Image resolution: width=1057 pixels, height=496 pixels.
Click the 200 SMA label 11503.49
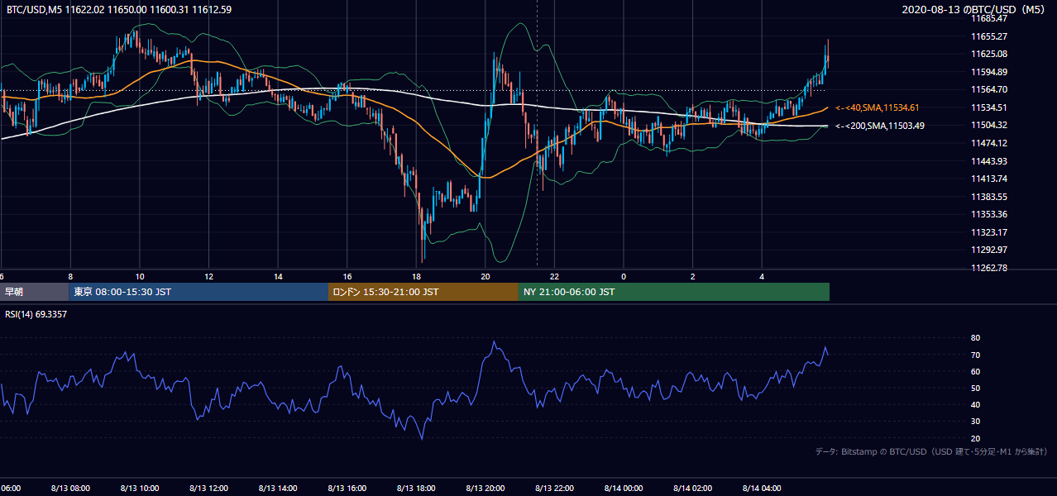880,126
